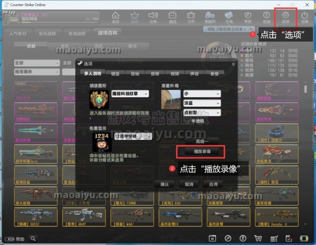Select the AK47 weapon card

(x=84, y=217)
